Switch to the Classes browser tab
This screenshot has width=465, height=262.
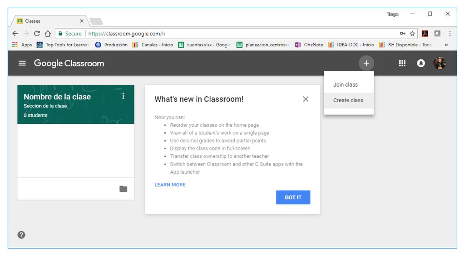click(x=49, y=21)
